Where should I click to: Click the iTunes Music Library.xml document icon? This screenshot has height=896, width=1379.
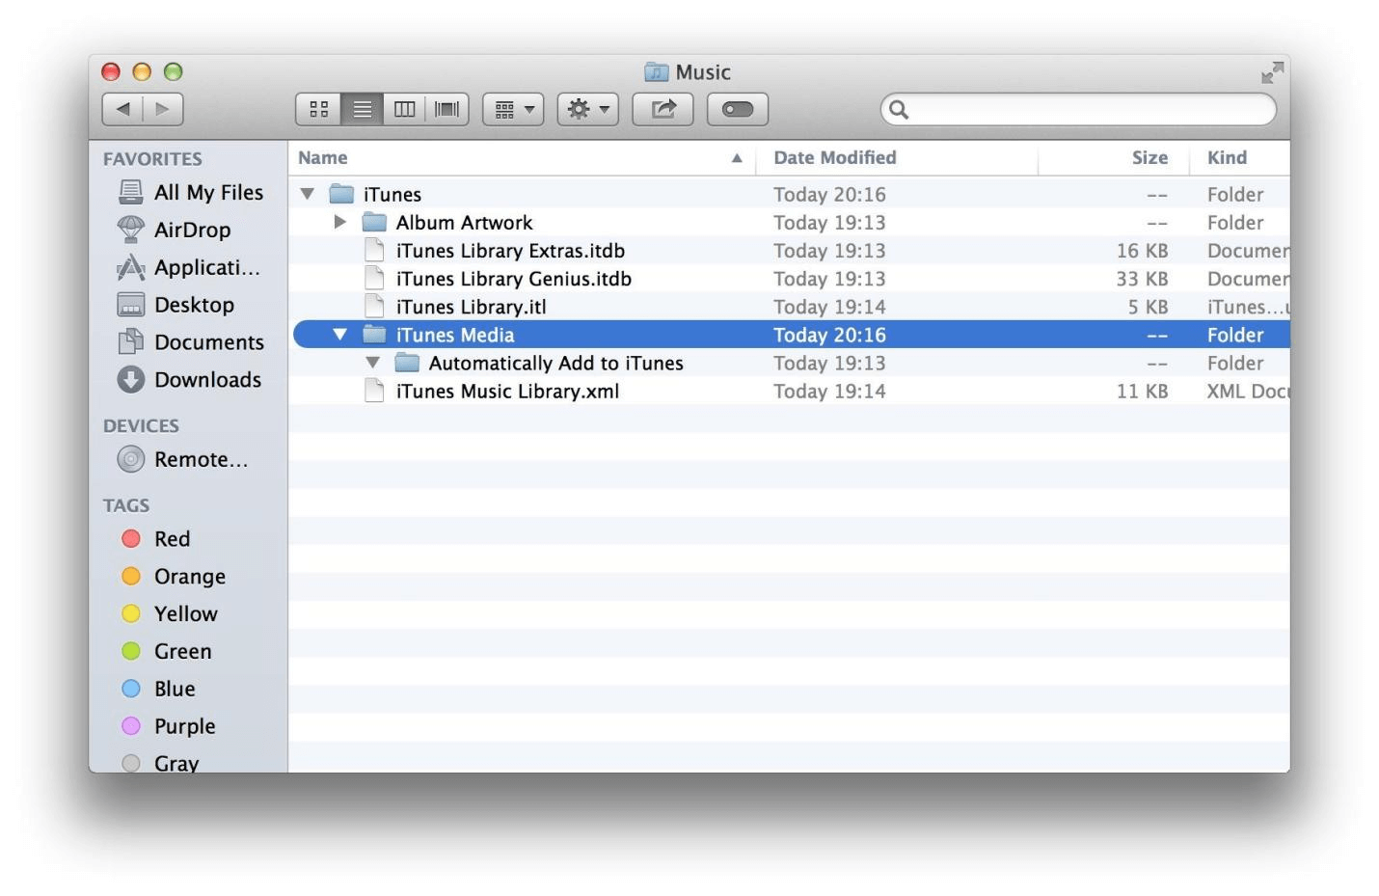click(374, 391)
